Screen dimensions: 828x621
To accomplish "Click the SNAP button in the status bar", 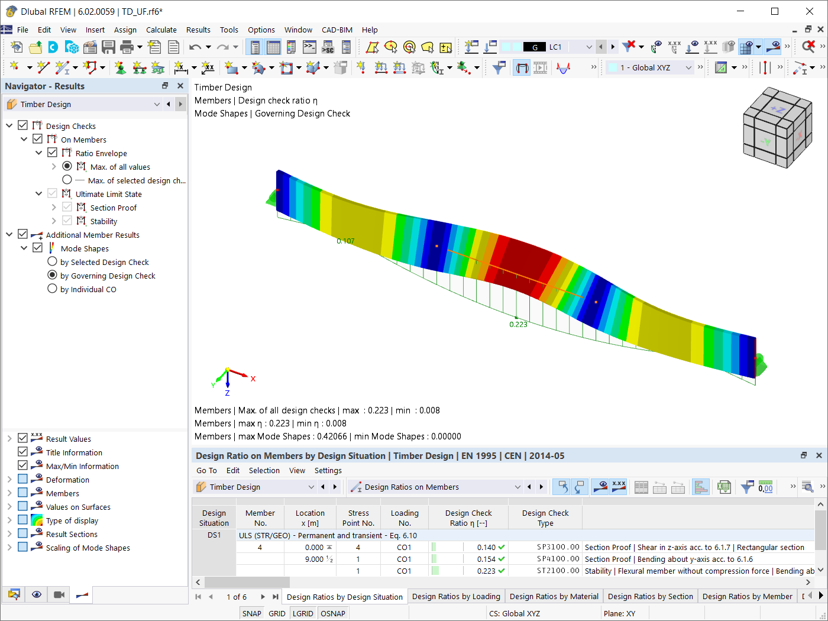I will pyautogui.click(x=251, y=613).
